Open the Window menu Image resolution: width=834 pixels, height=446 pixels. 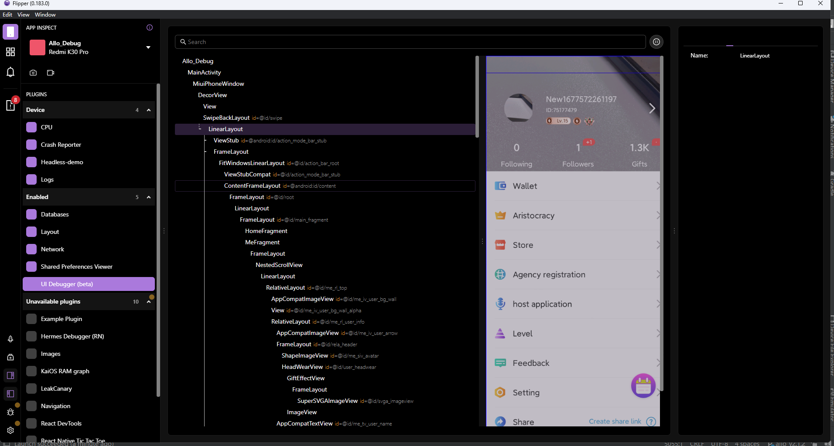(x=45, y=14)
